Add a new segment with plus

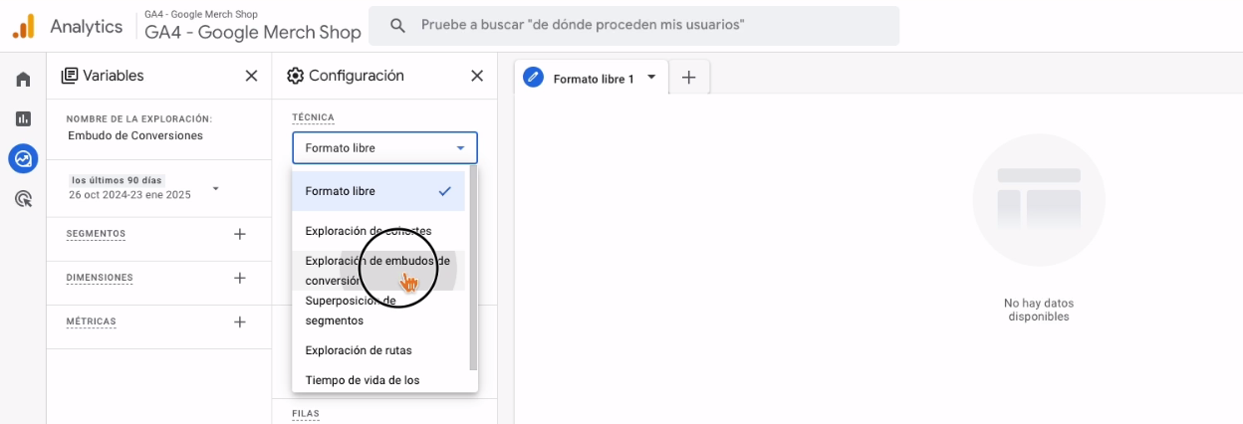point(239,234)
